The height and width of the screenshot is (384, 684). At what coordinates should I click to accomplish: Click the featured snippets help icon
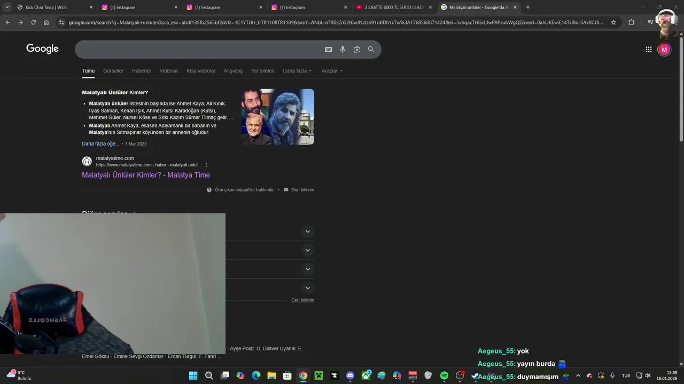pos(209,190)
